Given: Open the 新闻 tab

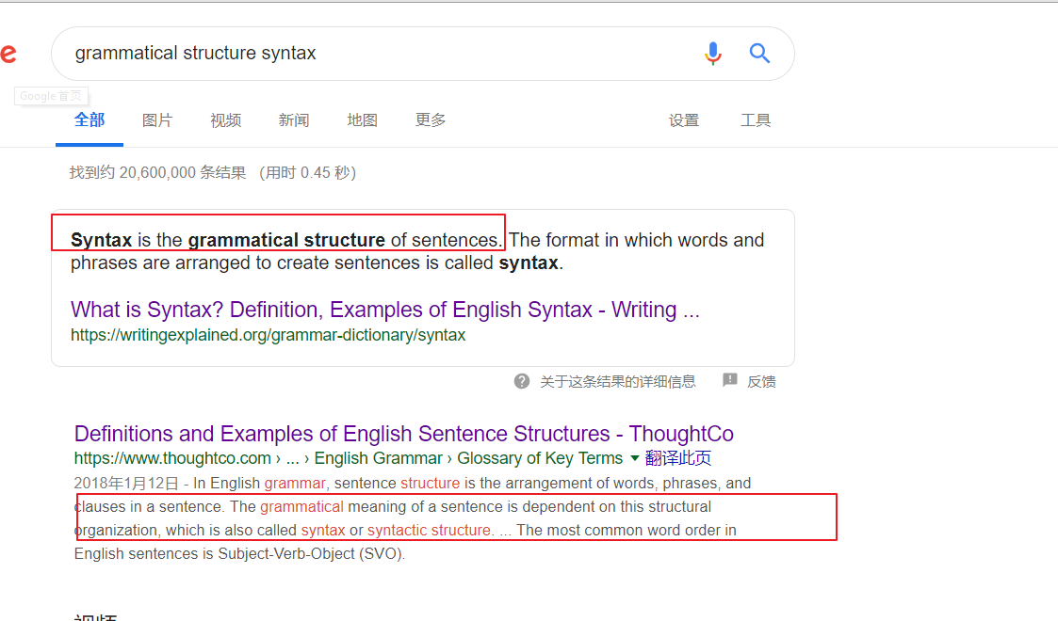Looking at the screenshot, I should click(x=294, y=120).
